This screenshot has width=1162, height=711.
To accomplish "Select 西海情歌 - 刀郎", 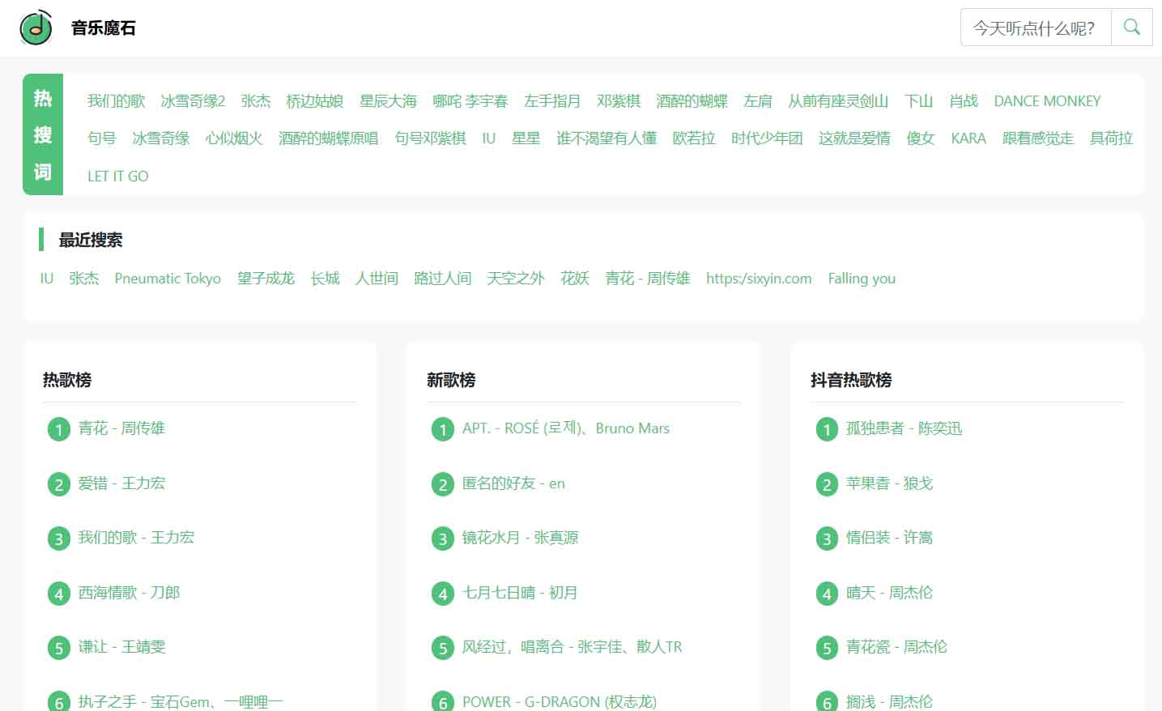I will [x=129, y=593].
